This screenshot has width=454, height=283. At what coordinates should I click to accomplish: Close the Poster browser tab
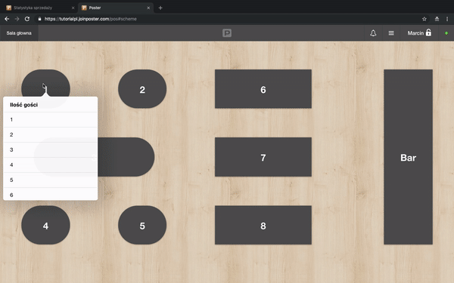tap(148, 8)
